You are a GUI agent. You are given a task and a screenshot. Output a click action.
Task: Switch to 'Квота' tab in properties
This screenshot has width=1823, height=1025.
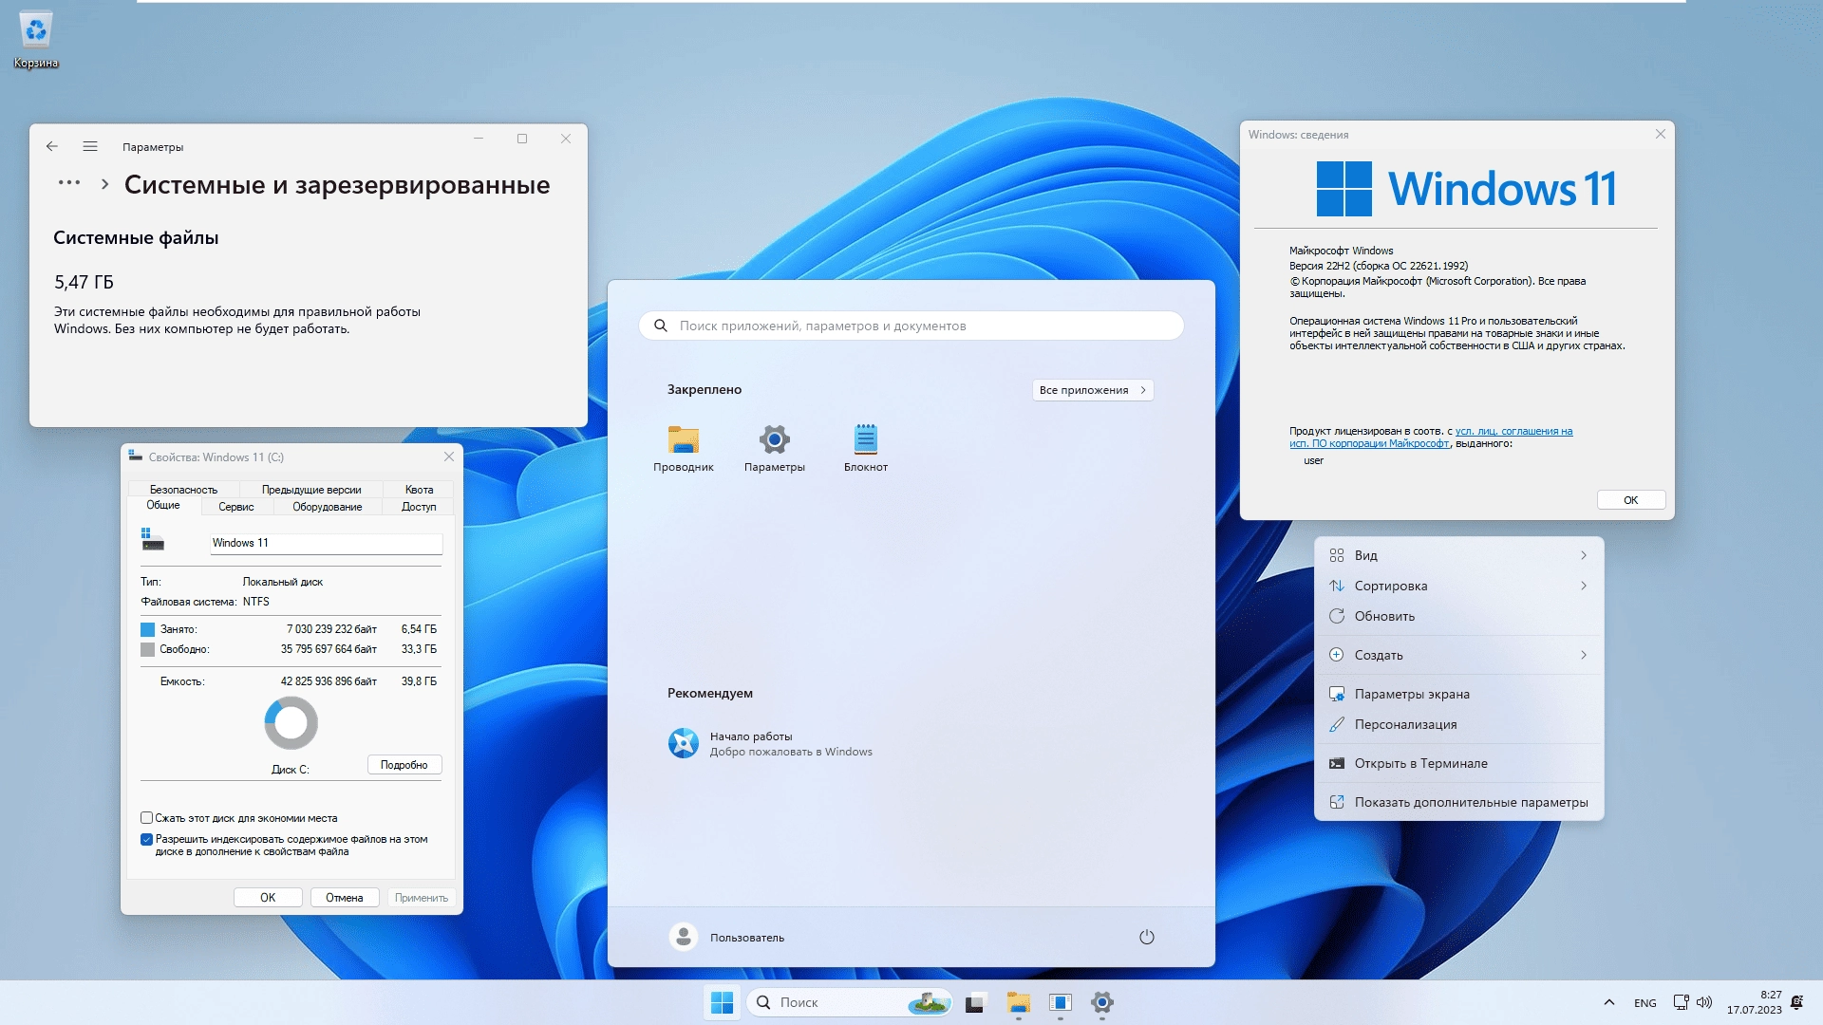419,490
